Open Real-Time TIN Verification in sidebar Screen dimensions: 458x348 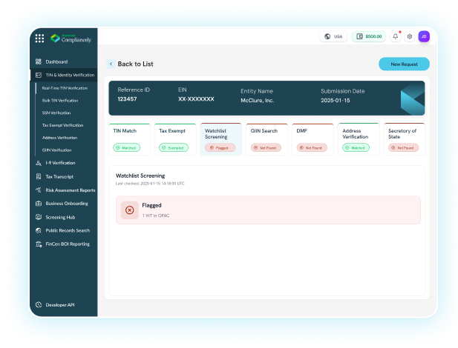(64, 87)
